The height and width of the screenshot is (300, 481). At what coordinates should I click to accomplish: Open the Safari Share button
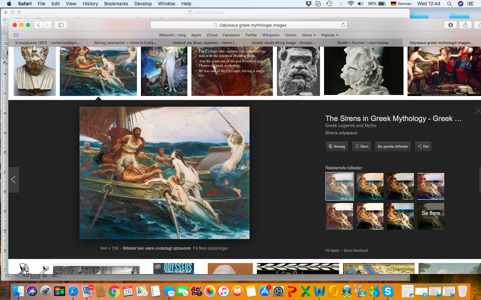[x=465, y=25]
